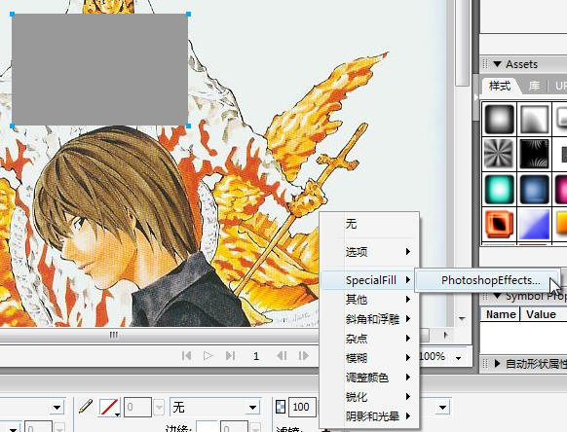The width and height of the screenshot is (567, 432).
Task: Open the 调整颜色 submenu
Action: pos(369,378)
